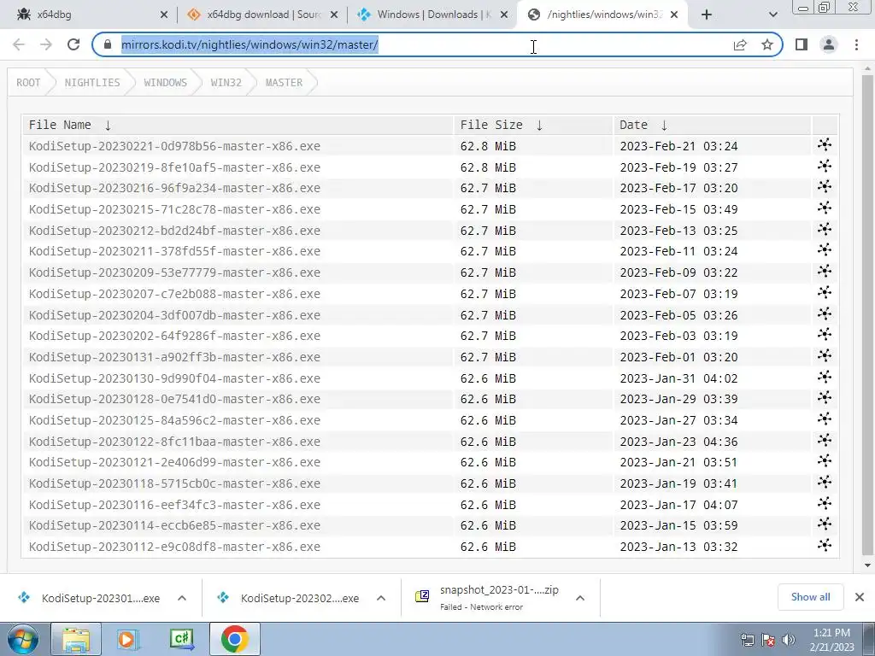Expand options for snapshot zip download
875x656 pixels.
(x=580, y=598)
